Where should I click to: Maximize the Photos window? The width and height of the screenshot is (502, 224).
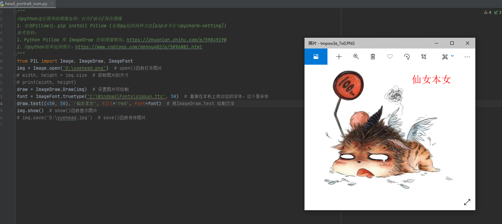coord(452,43)
